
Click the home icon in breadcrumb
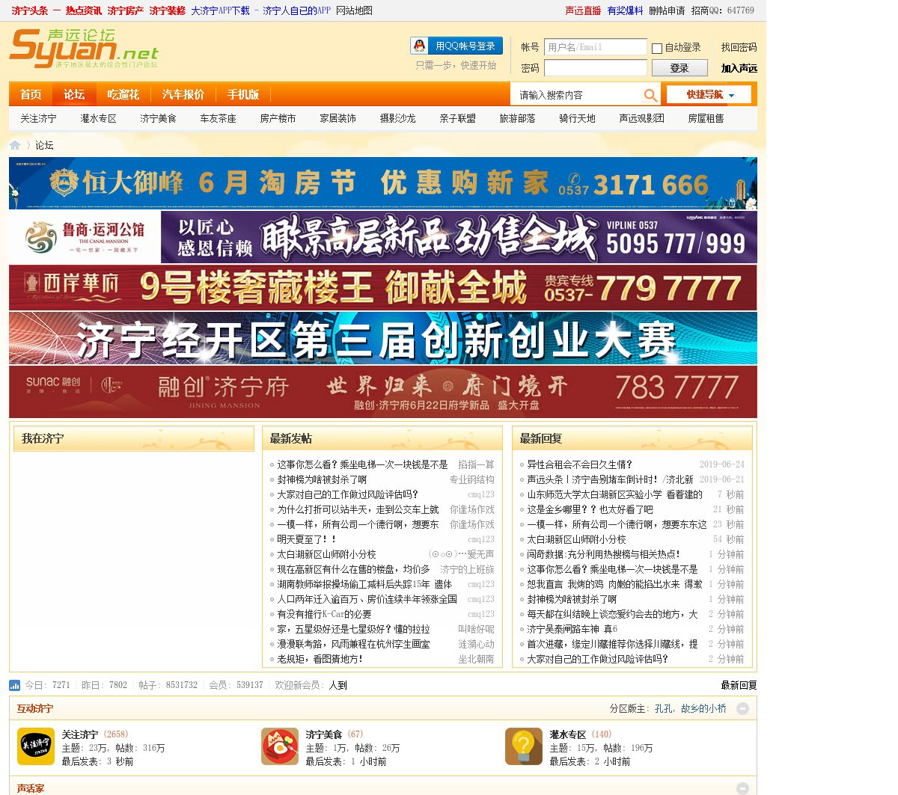coord(15,145)
